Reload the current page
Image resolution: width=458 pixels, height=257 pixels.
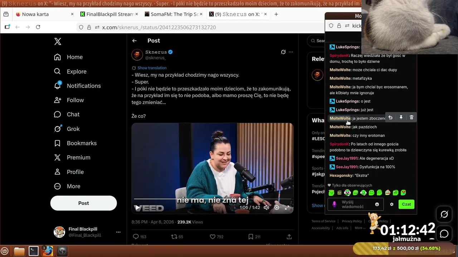coord(38,27)
